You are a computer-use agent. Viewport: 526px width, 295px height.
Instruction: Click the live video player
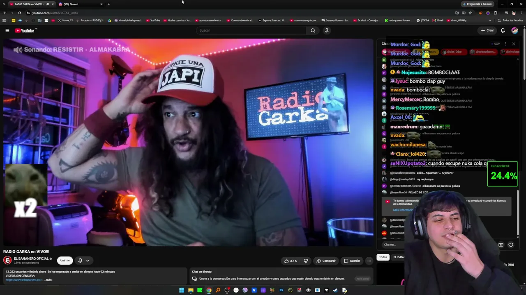click(188, 142)
